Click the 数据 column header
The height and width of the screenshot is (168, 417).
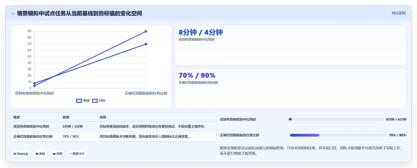(x=66, y=117)
